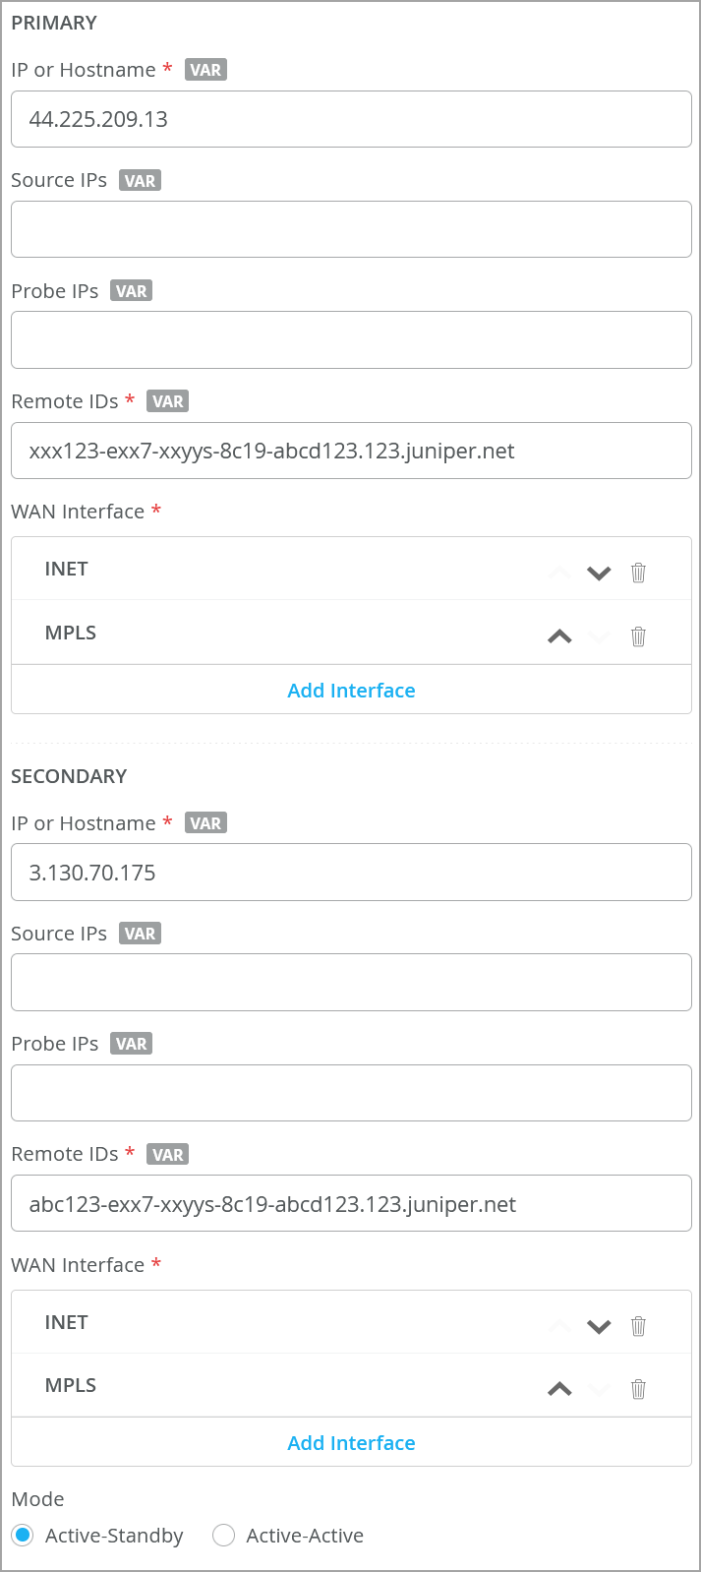Click Secondary Probe IPs input field
This screenshot has width=701, height=1572.
pyautogui.click(x=351, y=1093)
